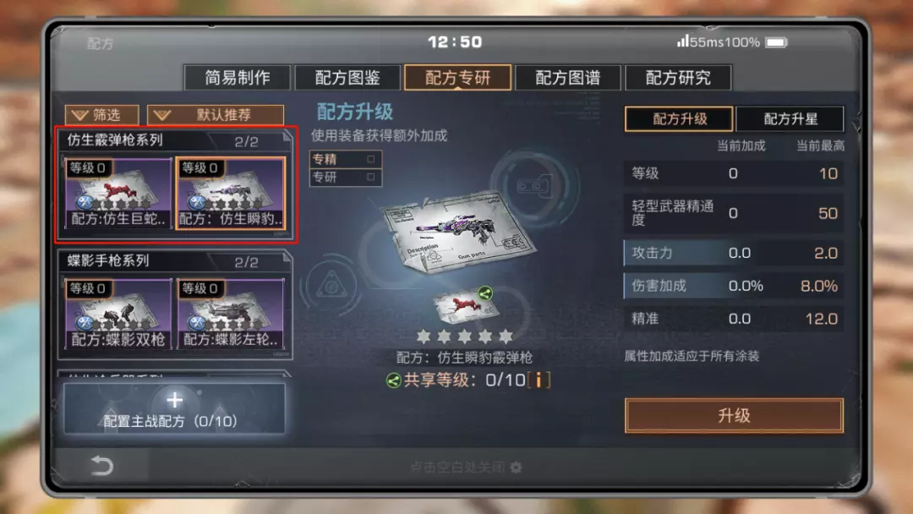Open the shared level info icon

coord(539,380)
